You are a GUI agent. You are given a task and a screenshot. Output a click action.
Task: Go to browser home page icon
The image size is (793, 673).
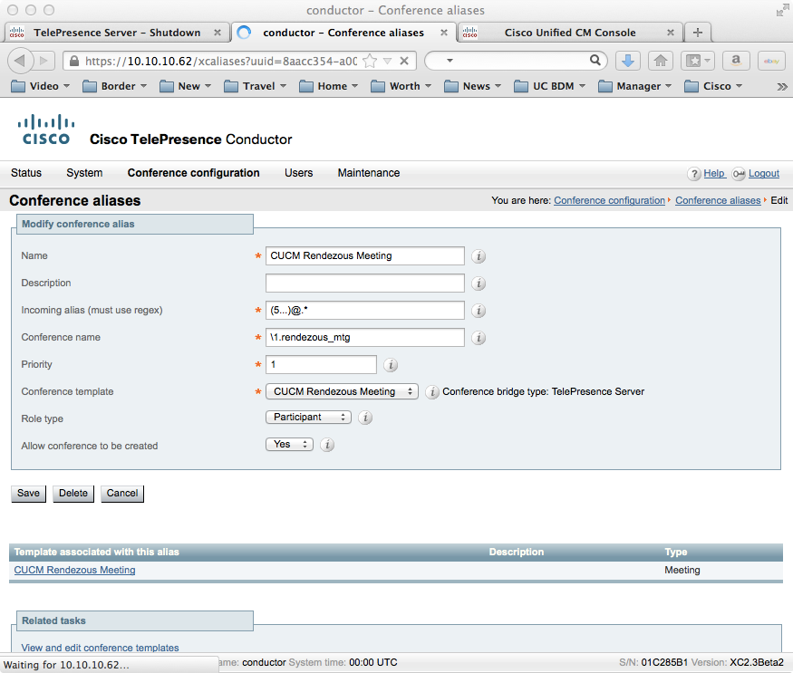tap(661, 62)
